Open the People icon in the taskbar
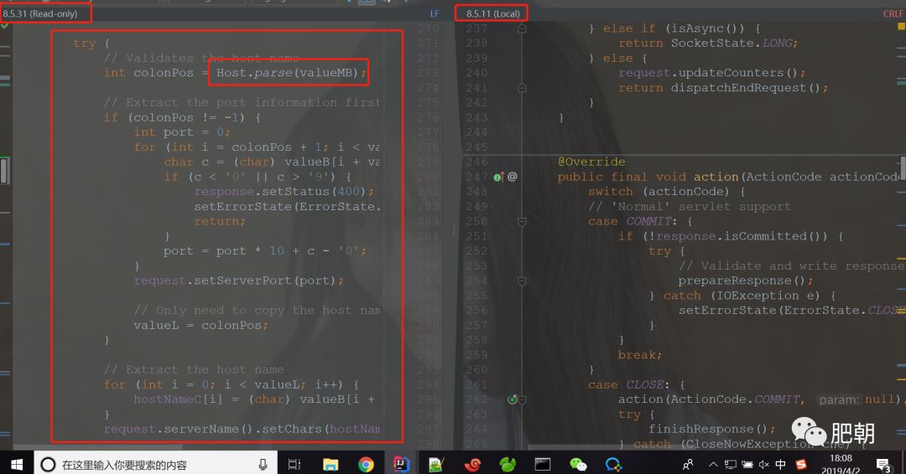906x474 pixels. pos(688,465)
